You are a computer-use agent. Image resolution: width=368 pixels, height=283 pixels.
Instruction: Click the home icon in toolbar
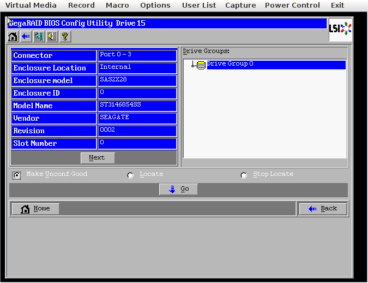13,37
